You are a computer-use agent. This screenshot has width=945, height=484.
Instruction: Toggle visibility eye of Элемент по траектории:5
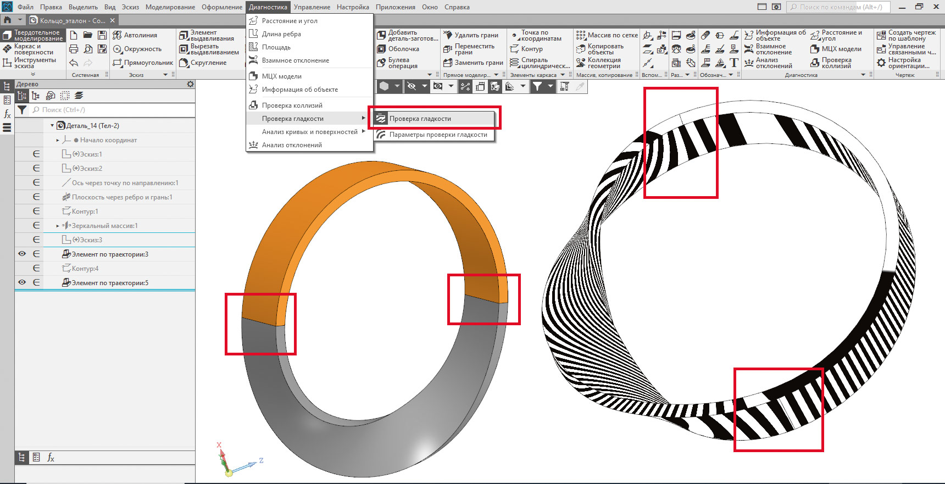pyautogui.click(x=22, y=282)
